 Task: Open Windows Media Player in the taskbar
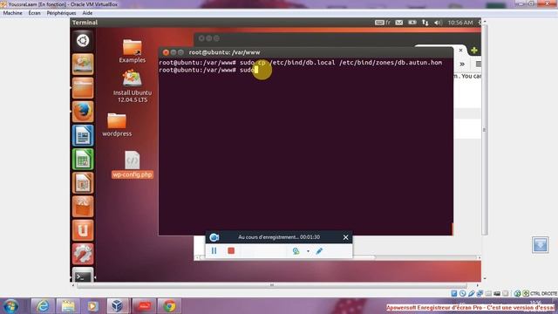(93, 306)
